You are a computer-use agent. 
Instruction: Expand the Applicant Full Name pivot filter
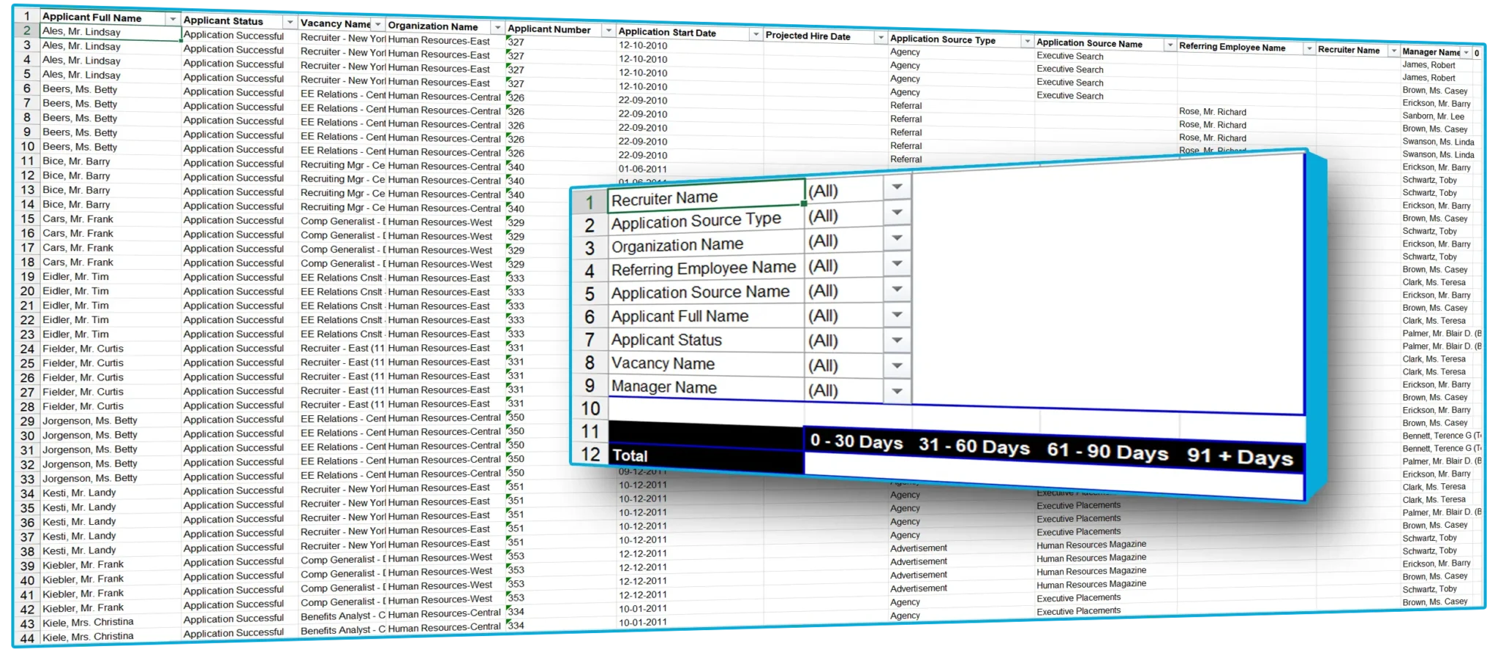[x=897, y=315]
